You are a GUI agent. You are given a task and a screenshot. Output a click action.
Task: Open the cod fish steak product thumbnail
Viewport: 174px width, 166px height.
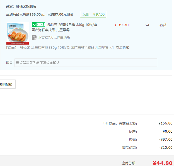[x=18, y=33]
